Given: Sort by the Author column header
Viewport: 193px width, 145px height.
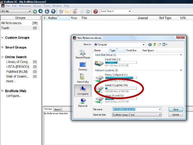Looking at the screenshot, I should (x=58, y=18).
